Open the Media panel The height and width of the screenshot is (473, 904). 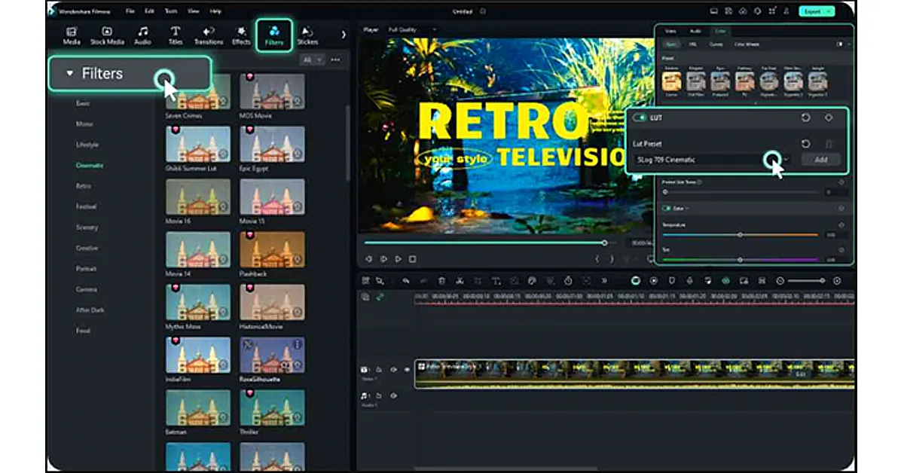coord(72,35)
